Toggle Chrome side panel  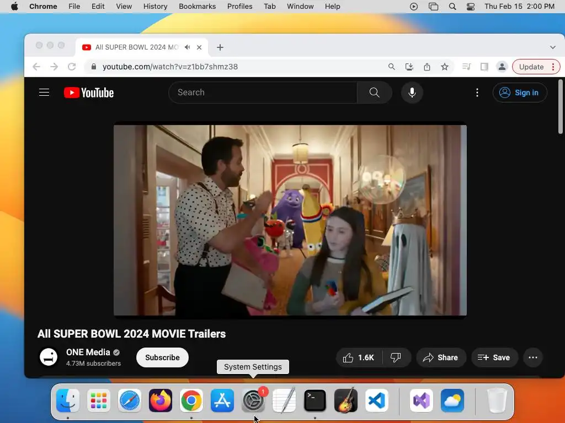[484, 67]
